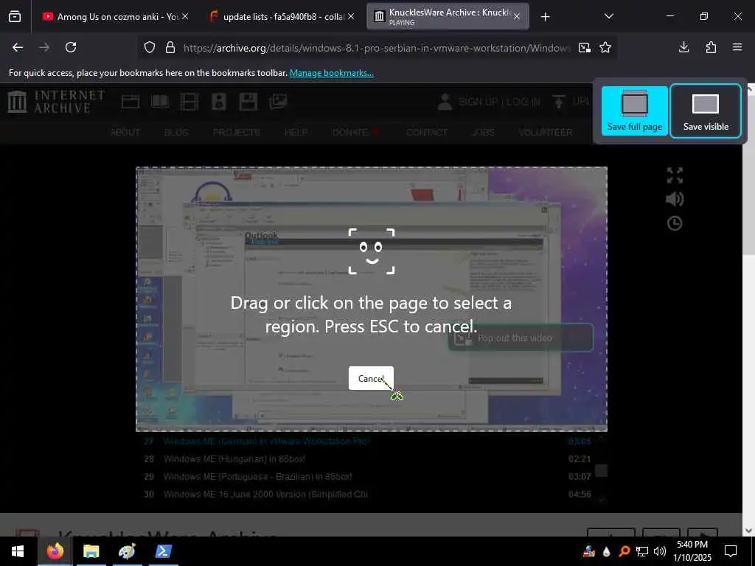Click the Firefox taskbar icon
The image size is (755, 566).
(55, 551)
